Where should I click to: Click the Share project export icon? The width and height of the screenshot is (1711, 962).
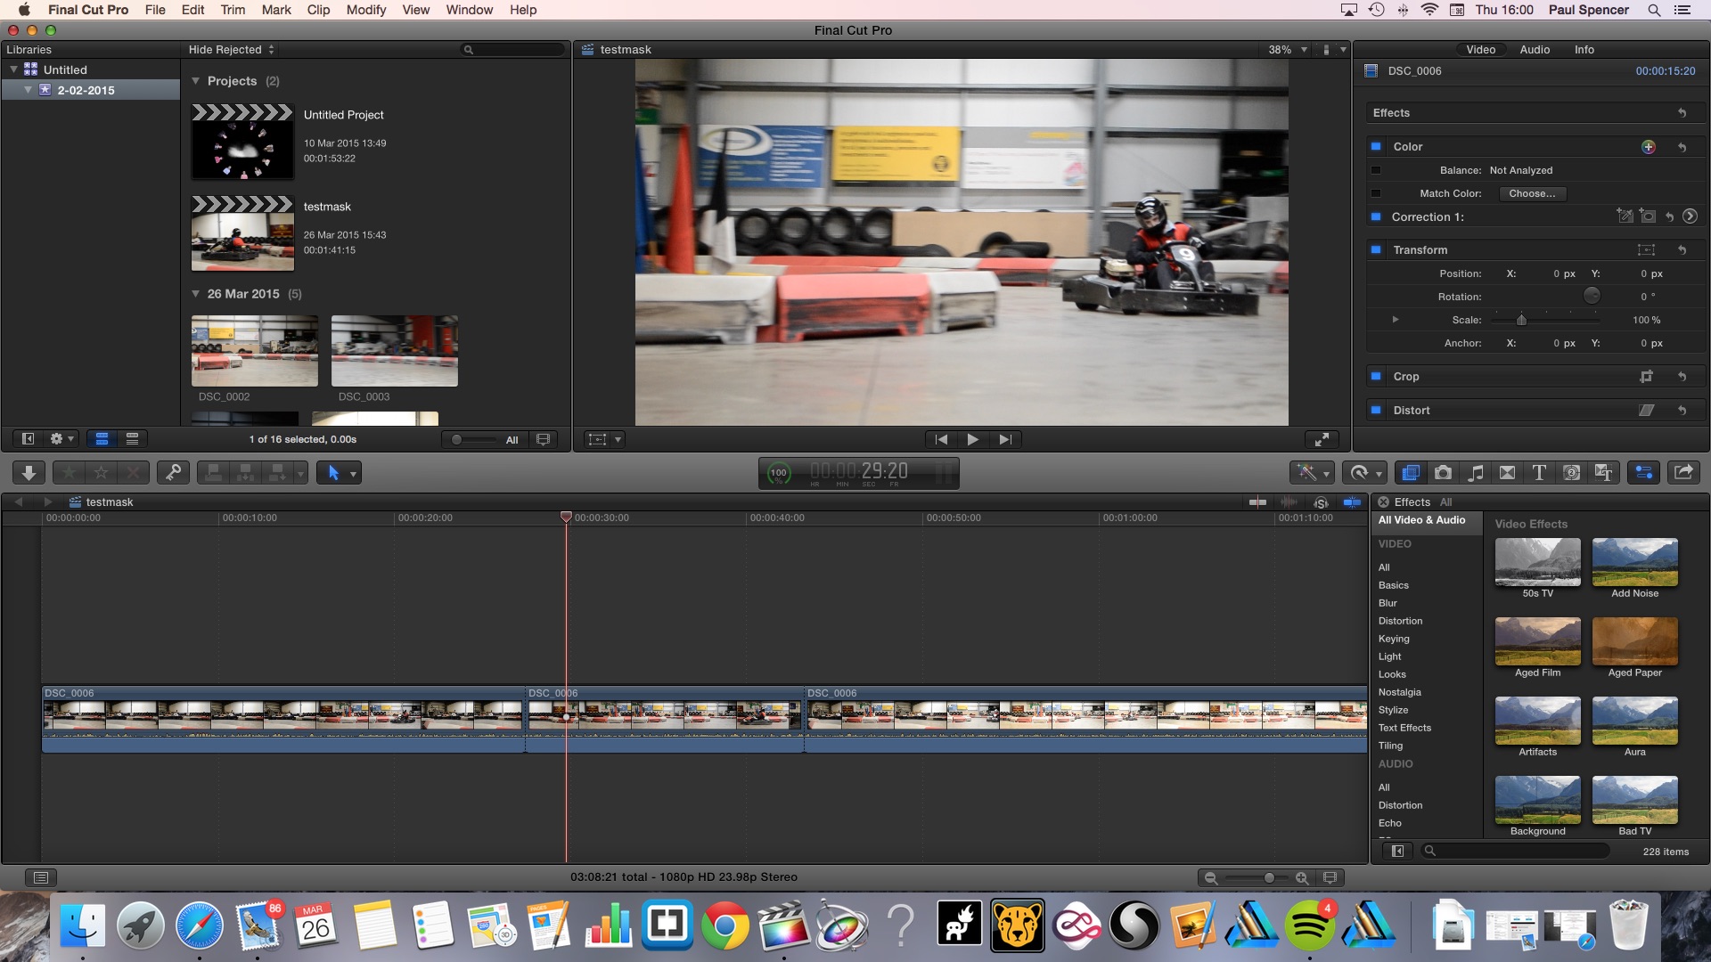(1683, 473)
